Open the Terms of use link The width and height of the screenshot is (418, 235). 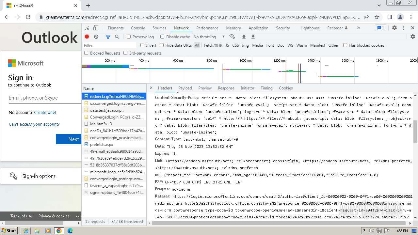click(21, 216)
